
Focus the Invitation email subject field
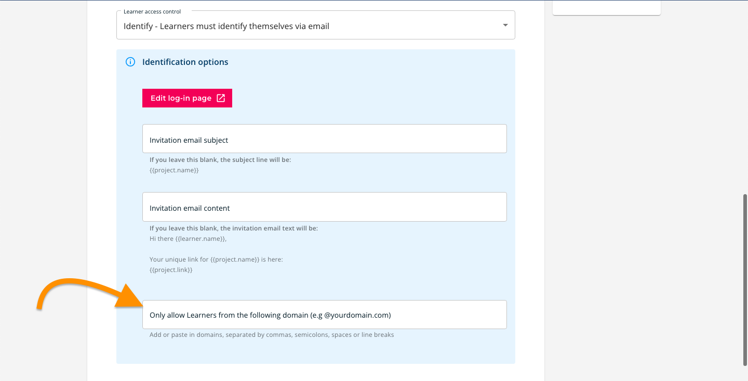[x=325, y=139]
